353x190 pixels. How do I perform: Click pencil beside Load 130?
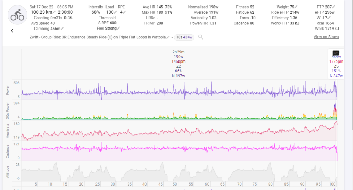pos(115,12)
